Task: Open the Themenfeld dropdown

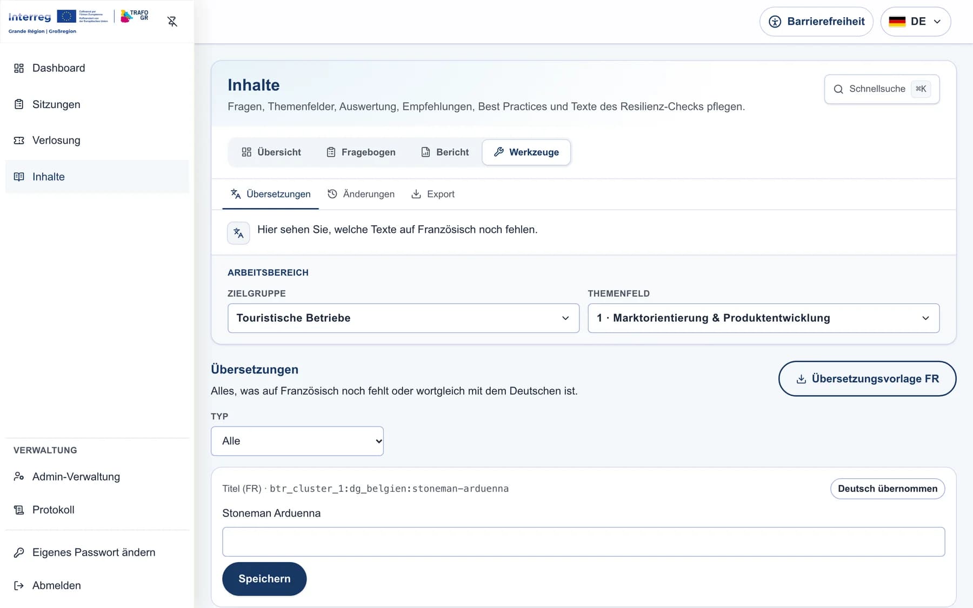Action: [x=763, y=318]
